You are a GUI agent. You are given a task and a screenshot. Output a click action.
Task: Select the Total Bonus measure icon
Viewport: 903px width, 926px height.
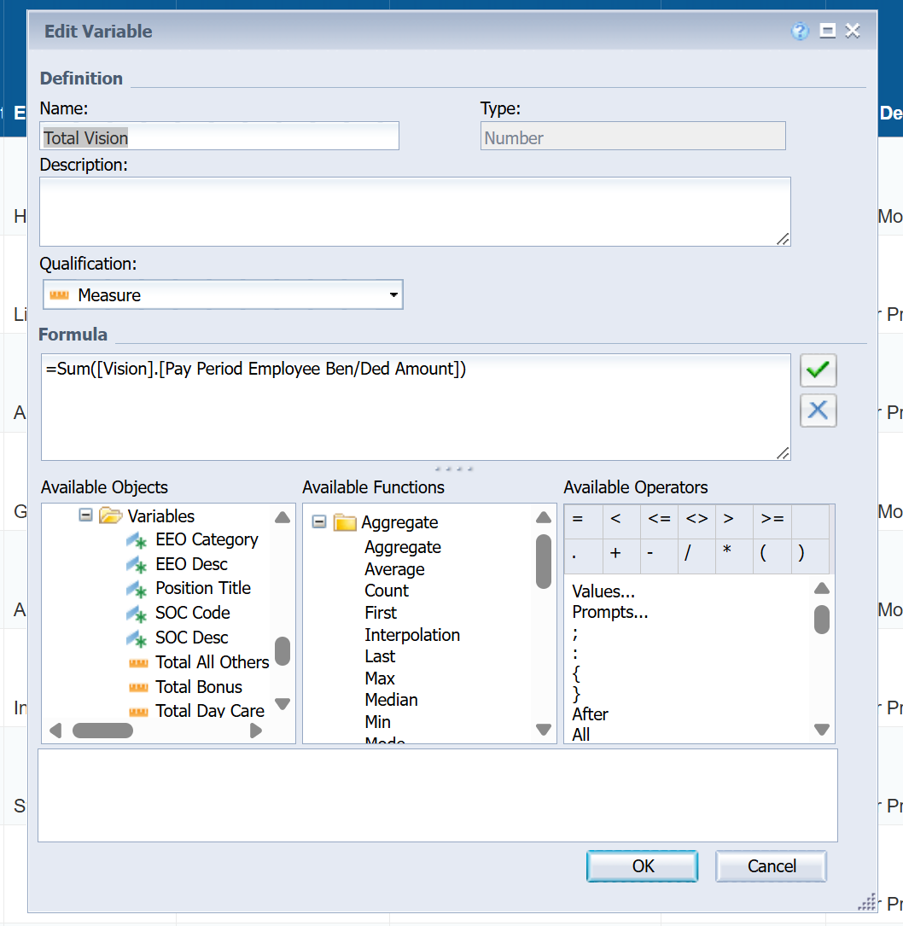point(137,687)
